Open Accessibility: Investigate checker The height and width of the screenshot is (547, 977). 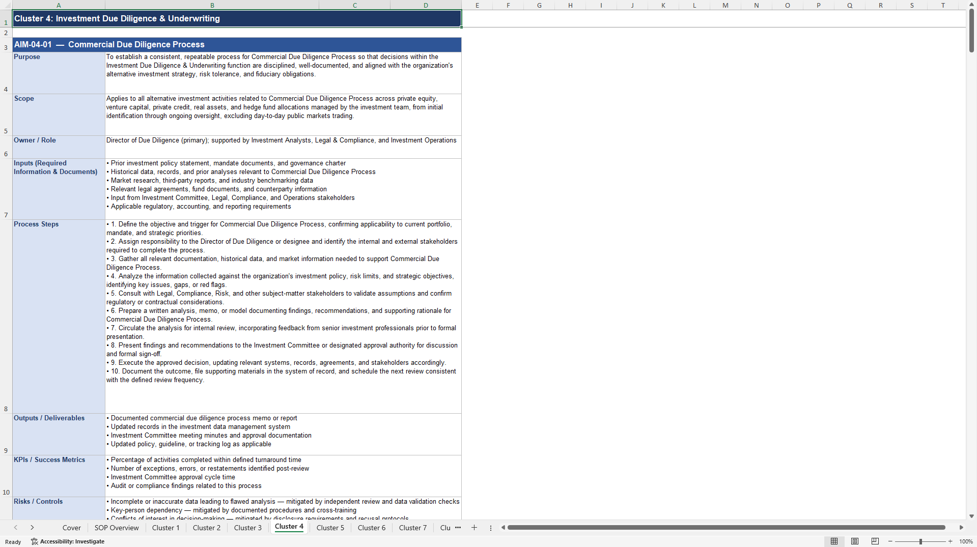68,541
